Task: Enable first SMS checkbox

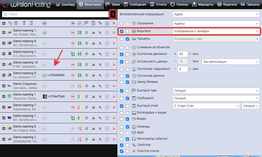Action: point(122,133)
